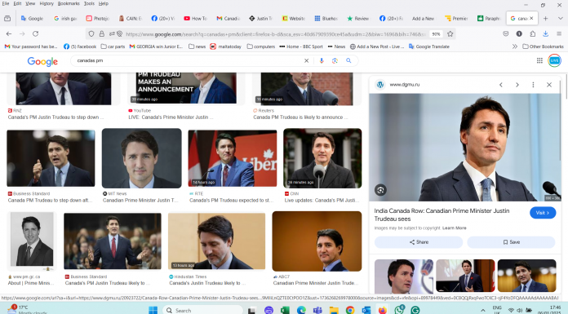Screen dimensions: 568x314
Task: Open the Other Bookmarks folder
Action: 543,46
